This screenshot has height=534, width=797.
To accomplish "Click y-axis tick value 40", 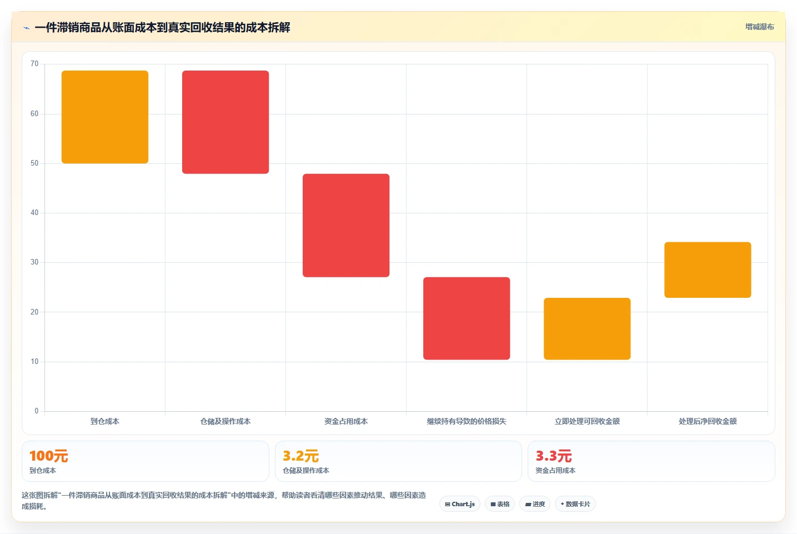I will [x=34, y=213].
